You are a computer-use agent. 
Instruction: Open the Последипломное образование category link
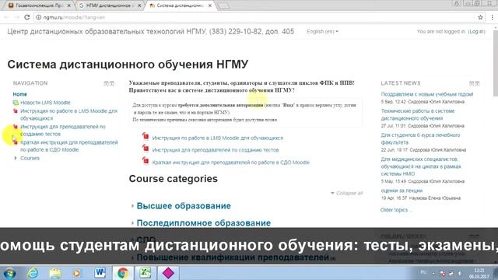click(204, 223)
